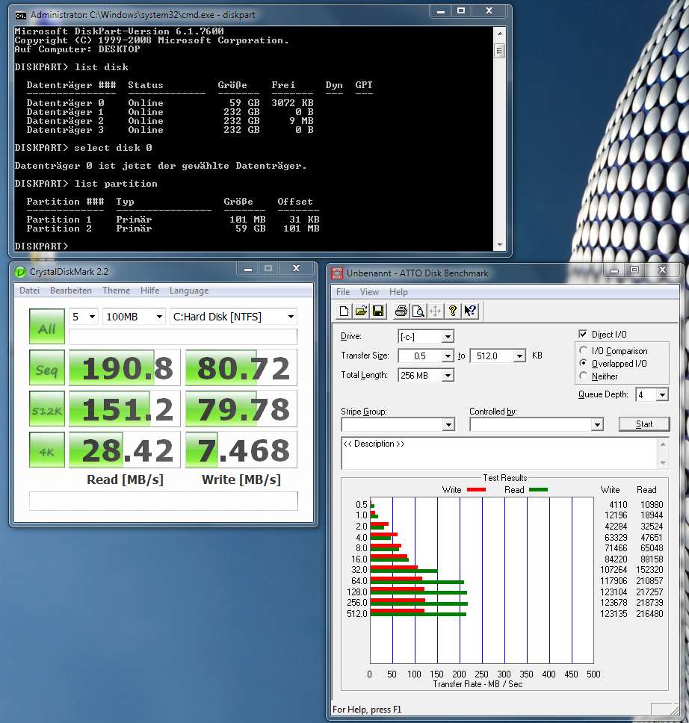This screenshot has width=689, height=723.
Task: Open the View menu in ATTO
Action: (x=369, y=292)
